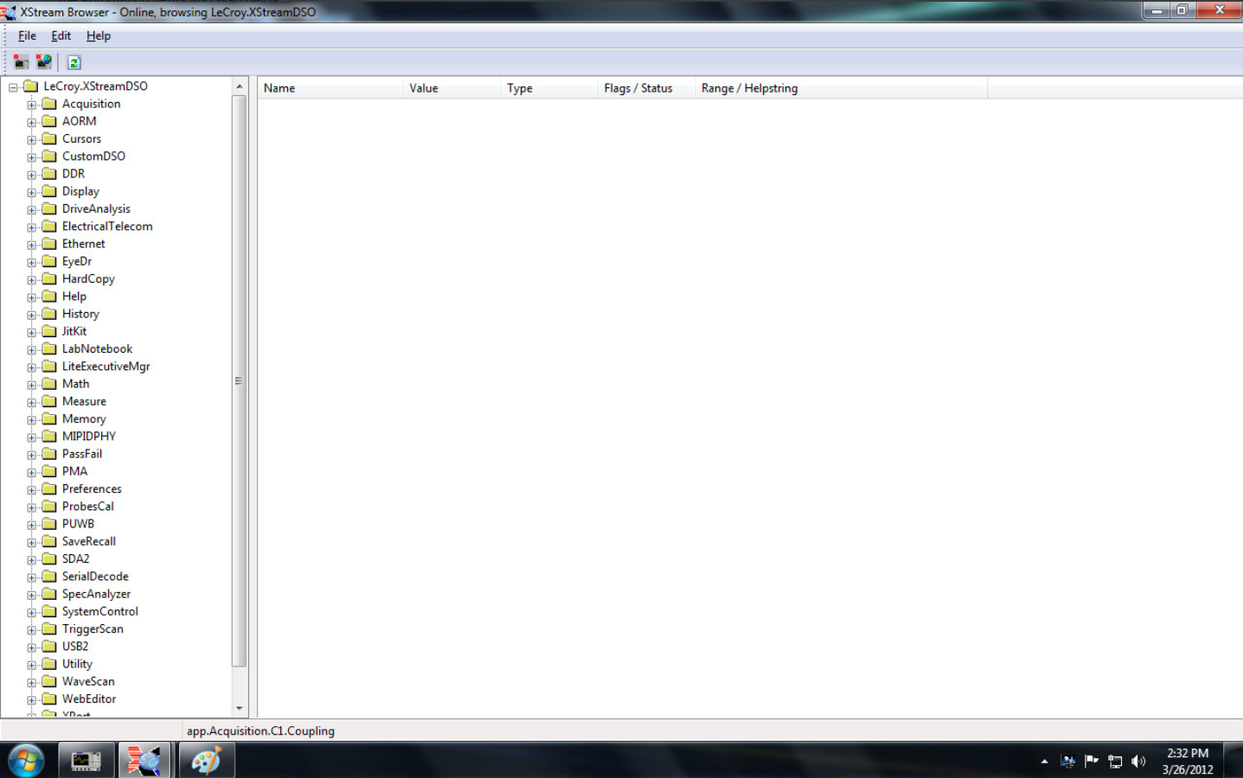1243x778 pixels.
Task: Expand the Math folder node
Action: pos(32,385)
